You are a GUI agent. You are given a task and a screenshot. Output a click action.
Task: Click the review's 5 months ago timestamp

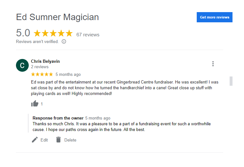68,75
